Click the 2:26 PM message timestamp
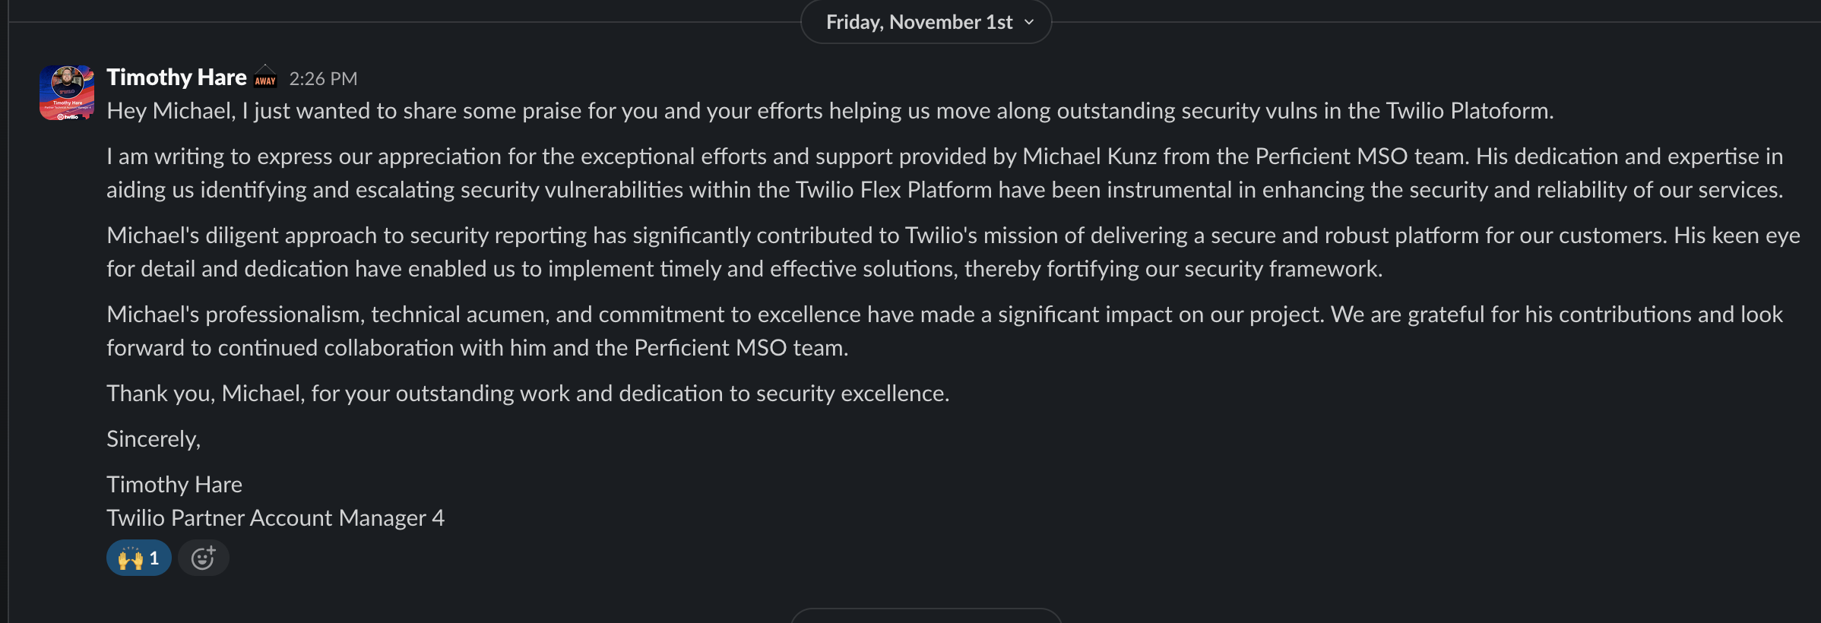 coord(323,79)
